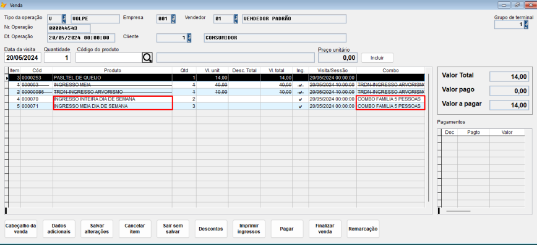This screenshot has height=246, width=537.
Task: Click Produto column header
Action: point(113,70)
